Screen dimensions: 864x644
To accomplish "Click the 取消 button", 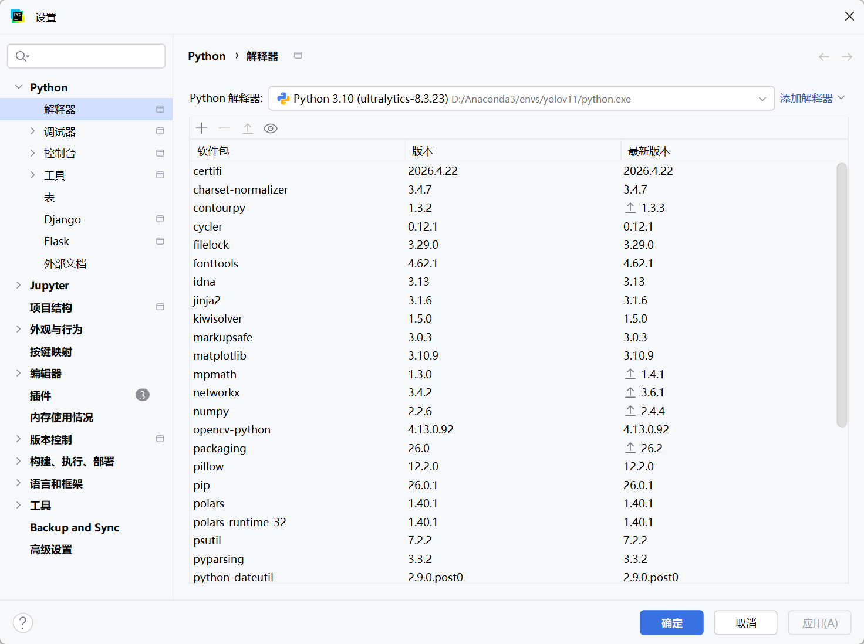I will tap(745, 623).
